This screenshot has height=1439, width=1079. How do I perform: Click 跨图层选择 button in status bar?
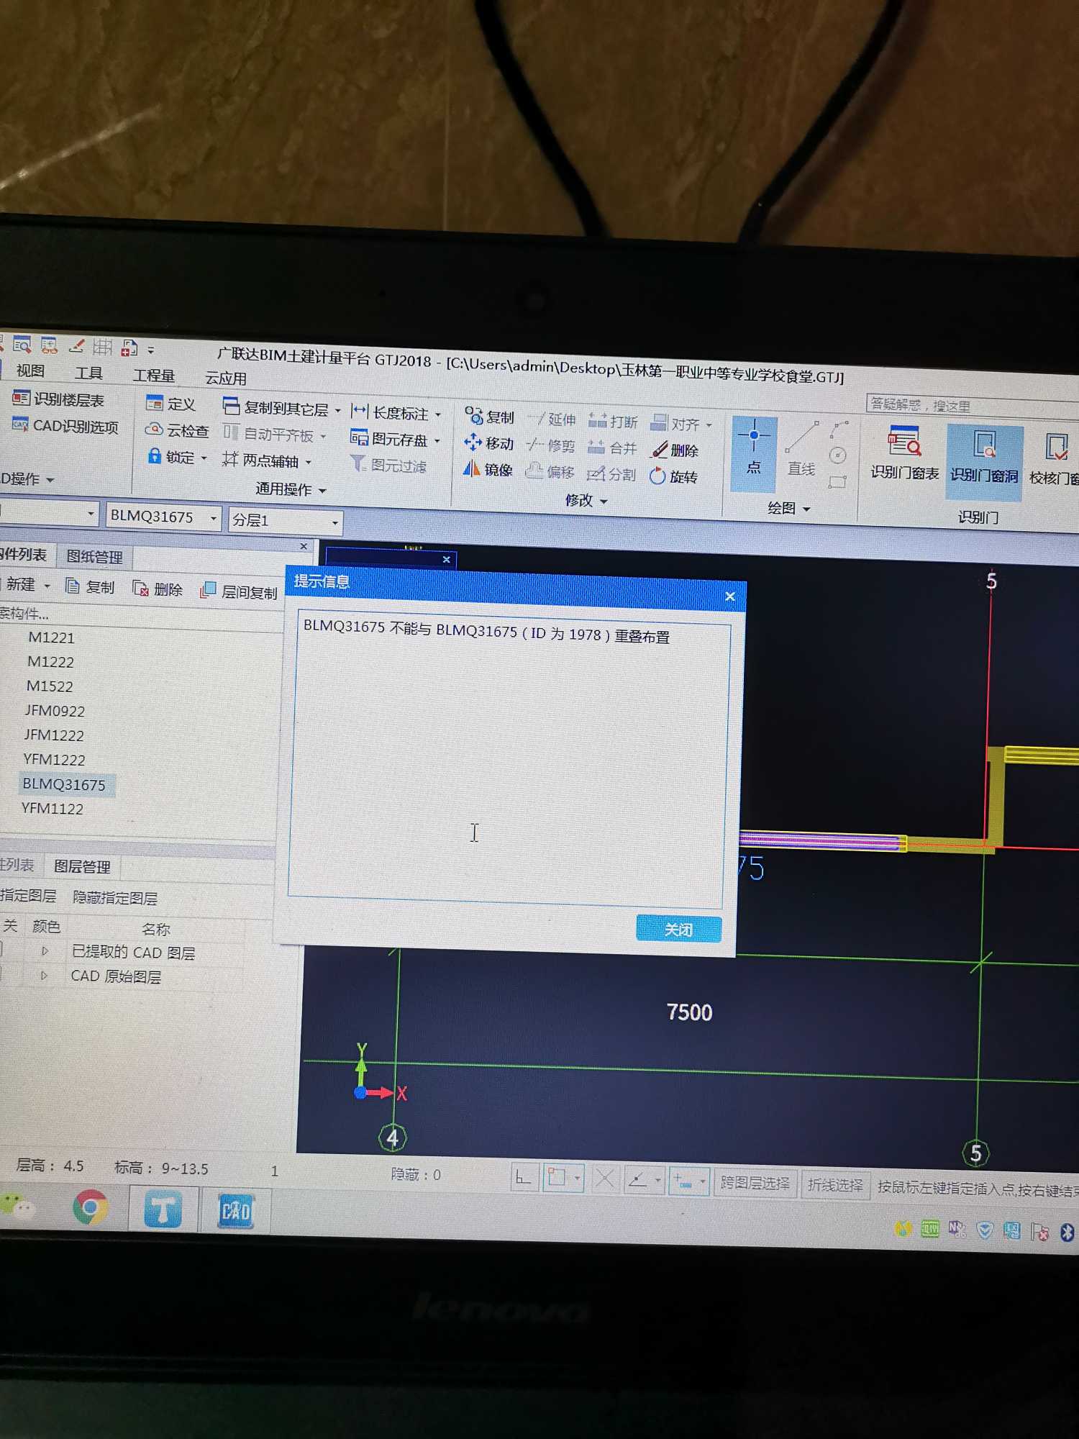pyautogui.click(x=755, y=1183)
